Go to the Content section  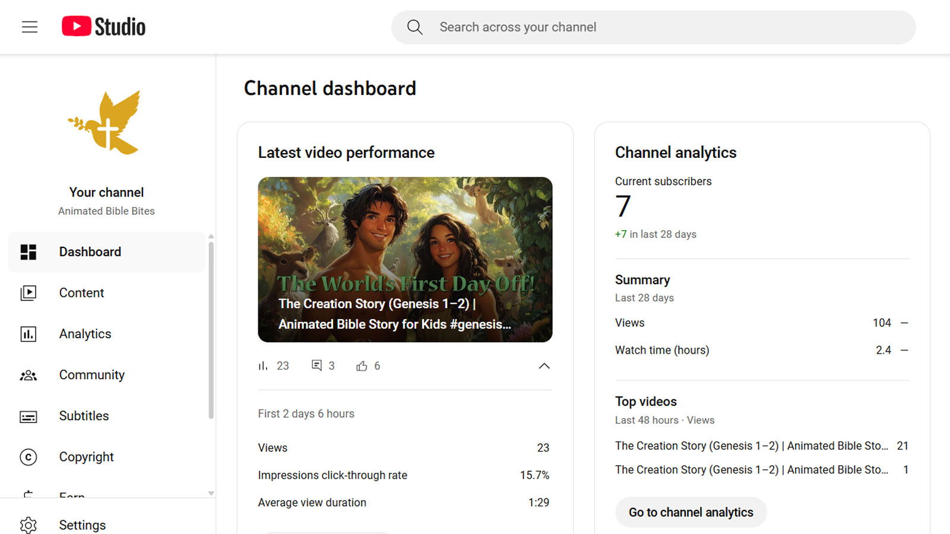[107, 293]
